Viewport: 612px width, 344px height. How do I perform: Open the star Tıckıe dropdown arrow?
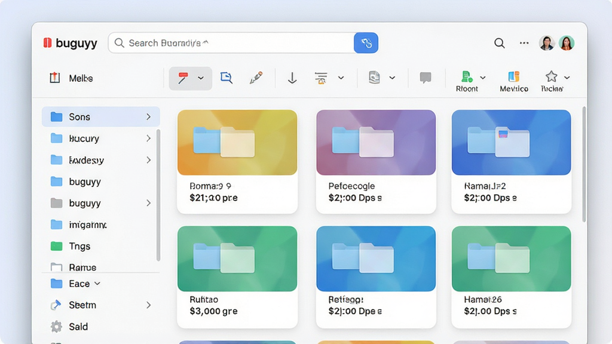(567, 78)
